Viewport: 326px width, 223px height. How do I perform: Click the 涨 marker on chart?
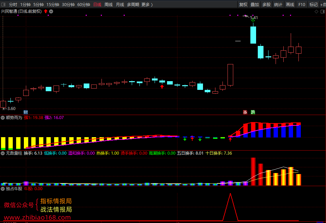click(245, 112)
